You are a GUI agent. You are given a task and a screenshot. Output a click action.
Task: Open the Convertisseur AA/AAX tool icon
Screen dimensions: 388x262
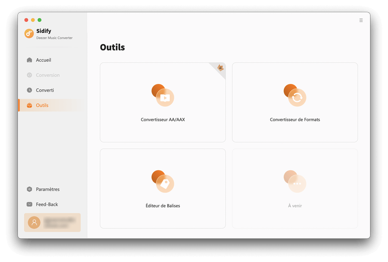coord(162,96)
